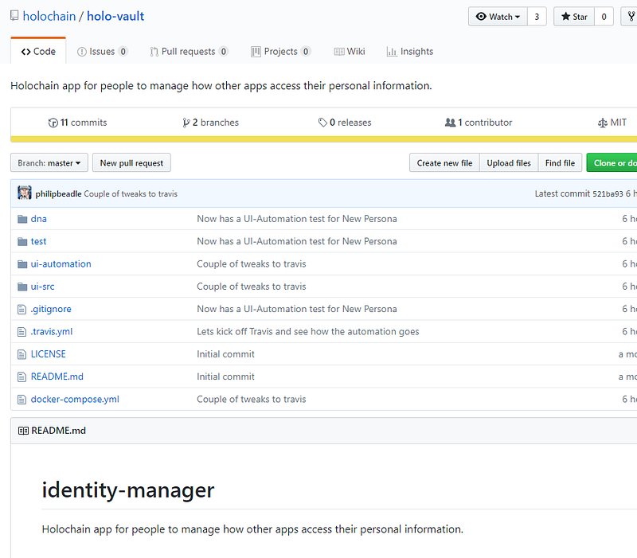Click the docker-compose.yml file icon
637x558 pixels.
(22, 400)
